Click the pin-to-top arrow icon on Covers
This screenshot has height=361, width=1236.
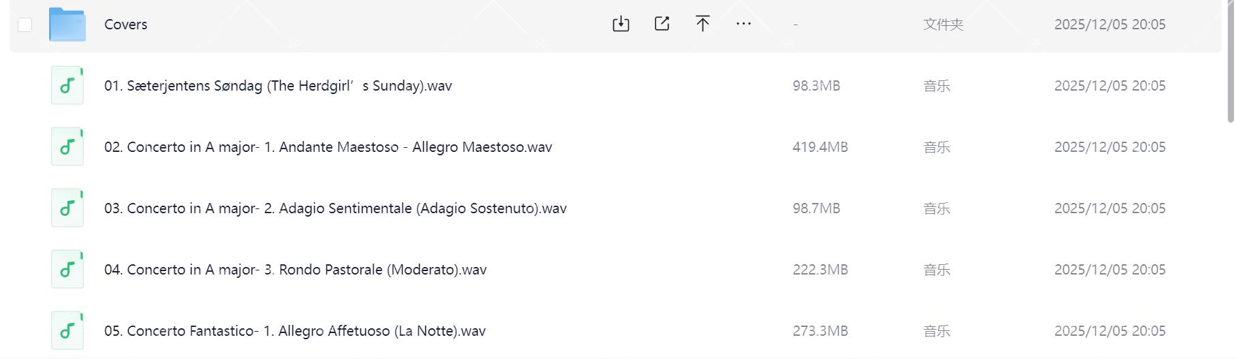click(x=702, y=25)
